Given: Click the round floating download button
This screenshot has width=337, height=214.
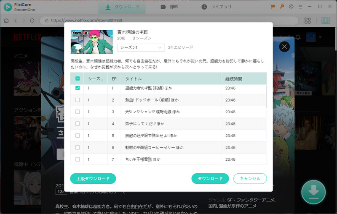Looking at the screenshot, I should [313, 192].
